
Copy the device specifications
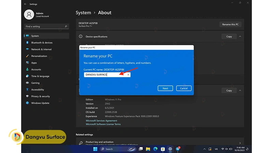[229, 37]
